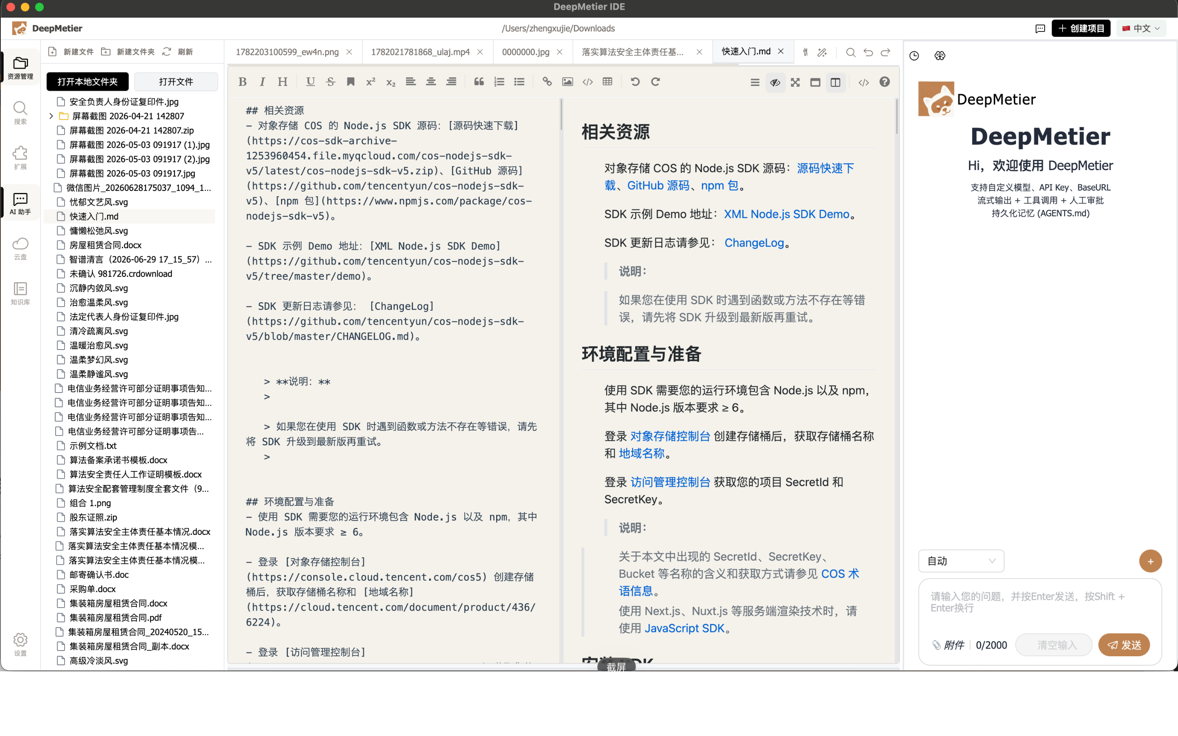The height and width of the screenshot is (736, 1178).
Task: Open the XML Node.js SDK Demo link
Action: pyautogui.click(x=786, y=214)
